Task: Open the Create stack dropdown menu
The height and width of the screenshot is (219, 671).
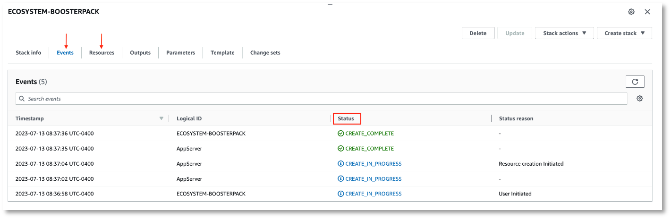Action: coord(624,33)
